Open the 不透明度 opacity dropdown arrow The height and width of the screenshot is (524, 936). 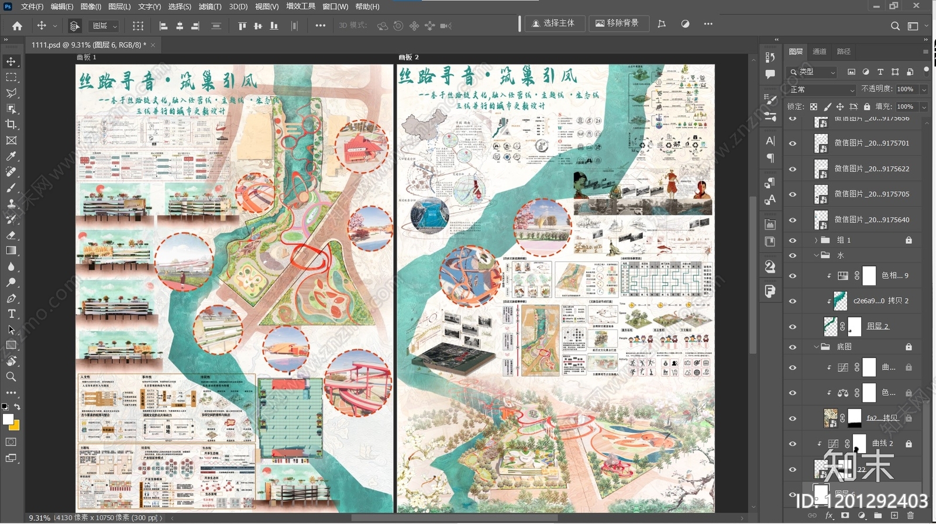pos(924,89)
